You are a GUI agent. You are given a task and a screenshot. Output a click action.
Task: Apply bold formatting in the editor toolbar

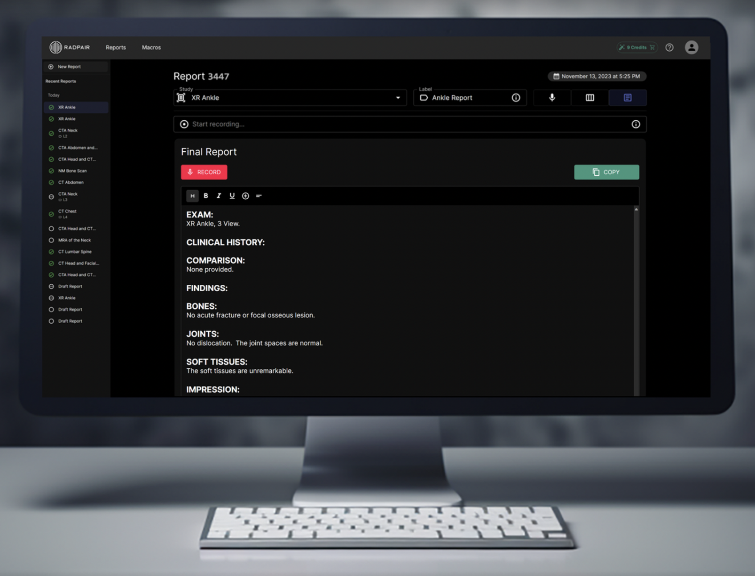pos(205,196)
